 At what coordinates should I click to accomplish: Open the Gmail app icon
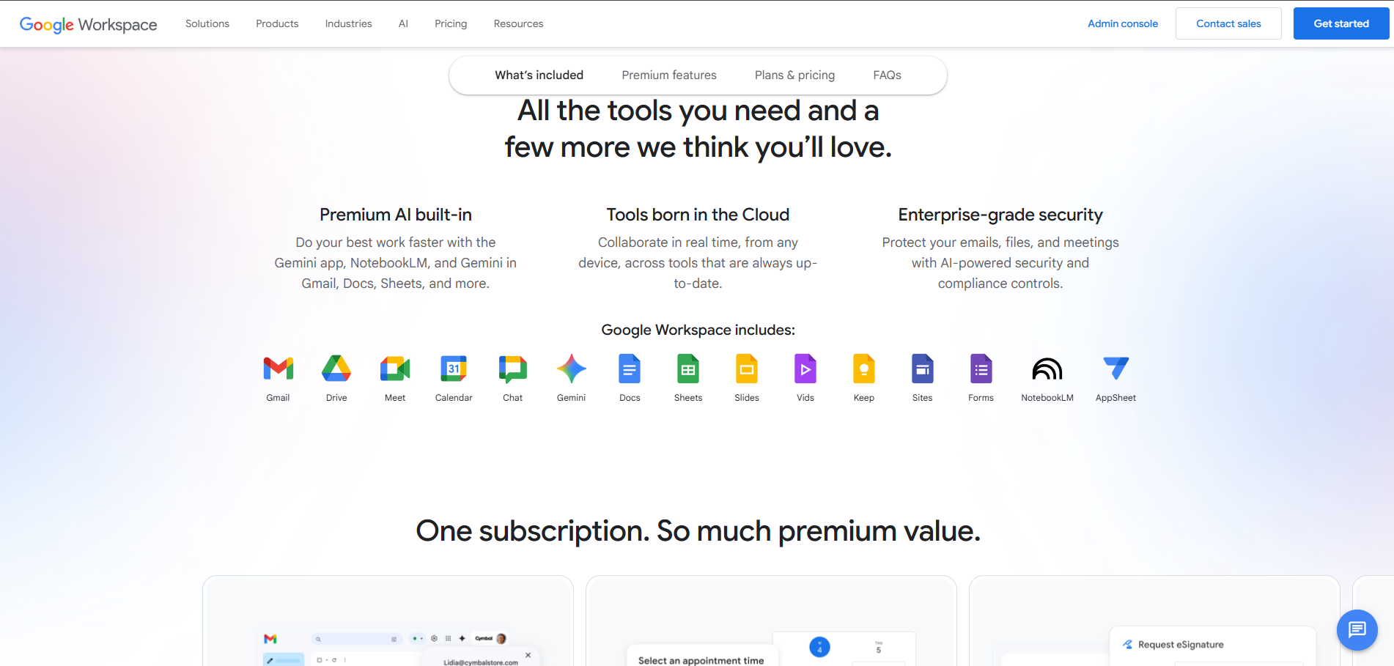point(278,369)
